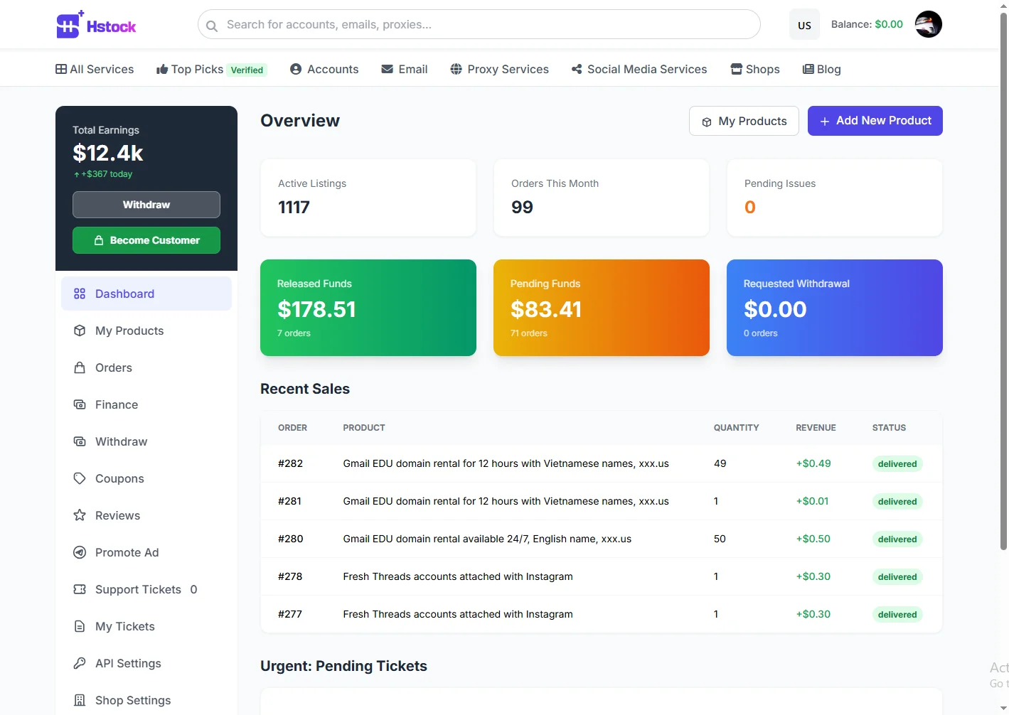
Task: Click the search magnifier icon
Action: tap(212, 26)
